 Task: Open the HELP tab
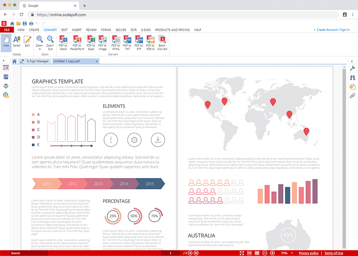click(198, 30)
